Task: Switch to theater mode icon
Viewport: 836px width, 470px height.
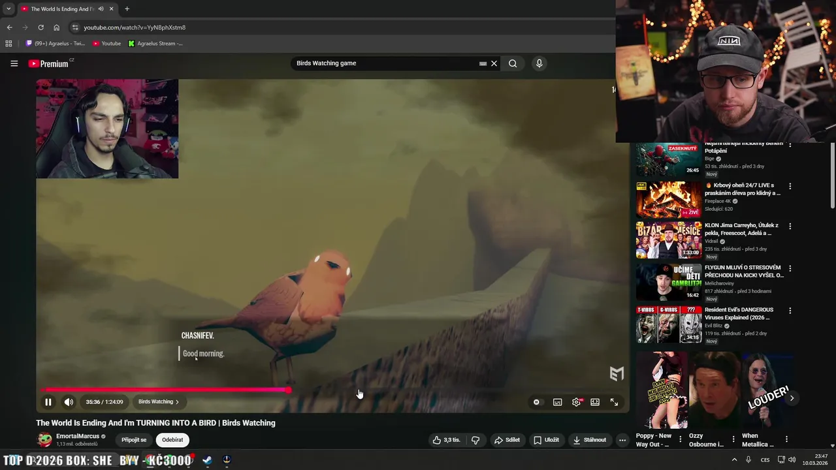Action: coord(595,402)
